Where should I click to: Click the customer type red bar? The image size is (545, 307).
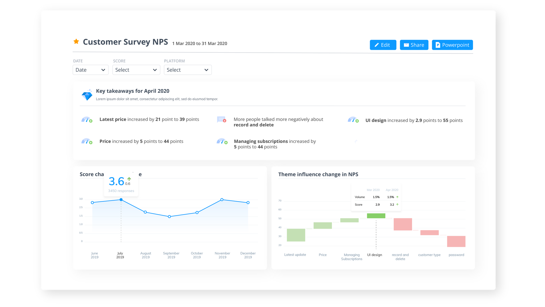click(x=429, y=233)
